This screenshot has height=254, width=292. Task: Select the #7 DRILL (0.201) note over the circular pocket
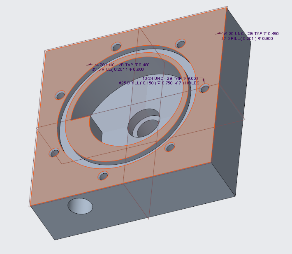pyautogui.click(x=118, y=70)
